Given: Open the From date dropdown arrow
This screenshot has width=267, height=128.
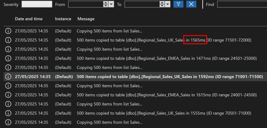Looking at the screenshot, I should pyautogui.click(x=111, y=4).
